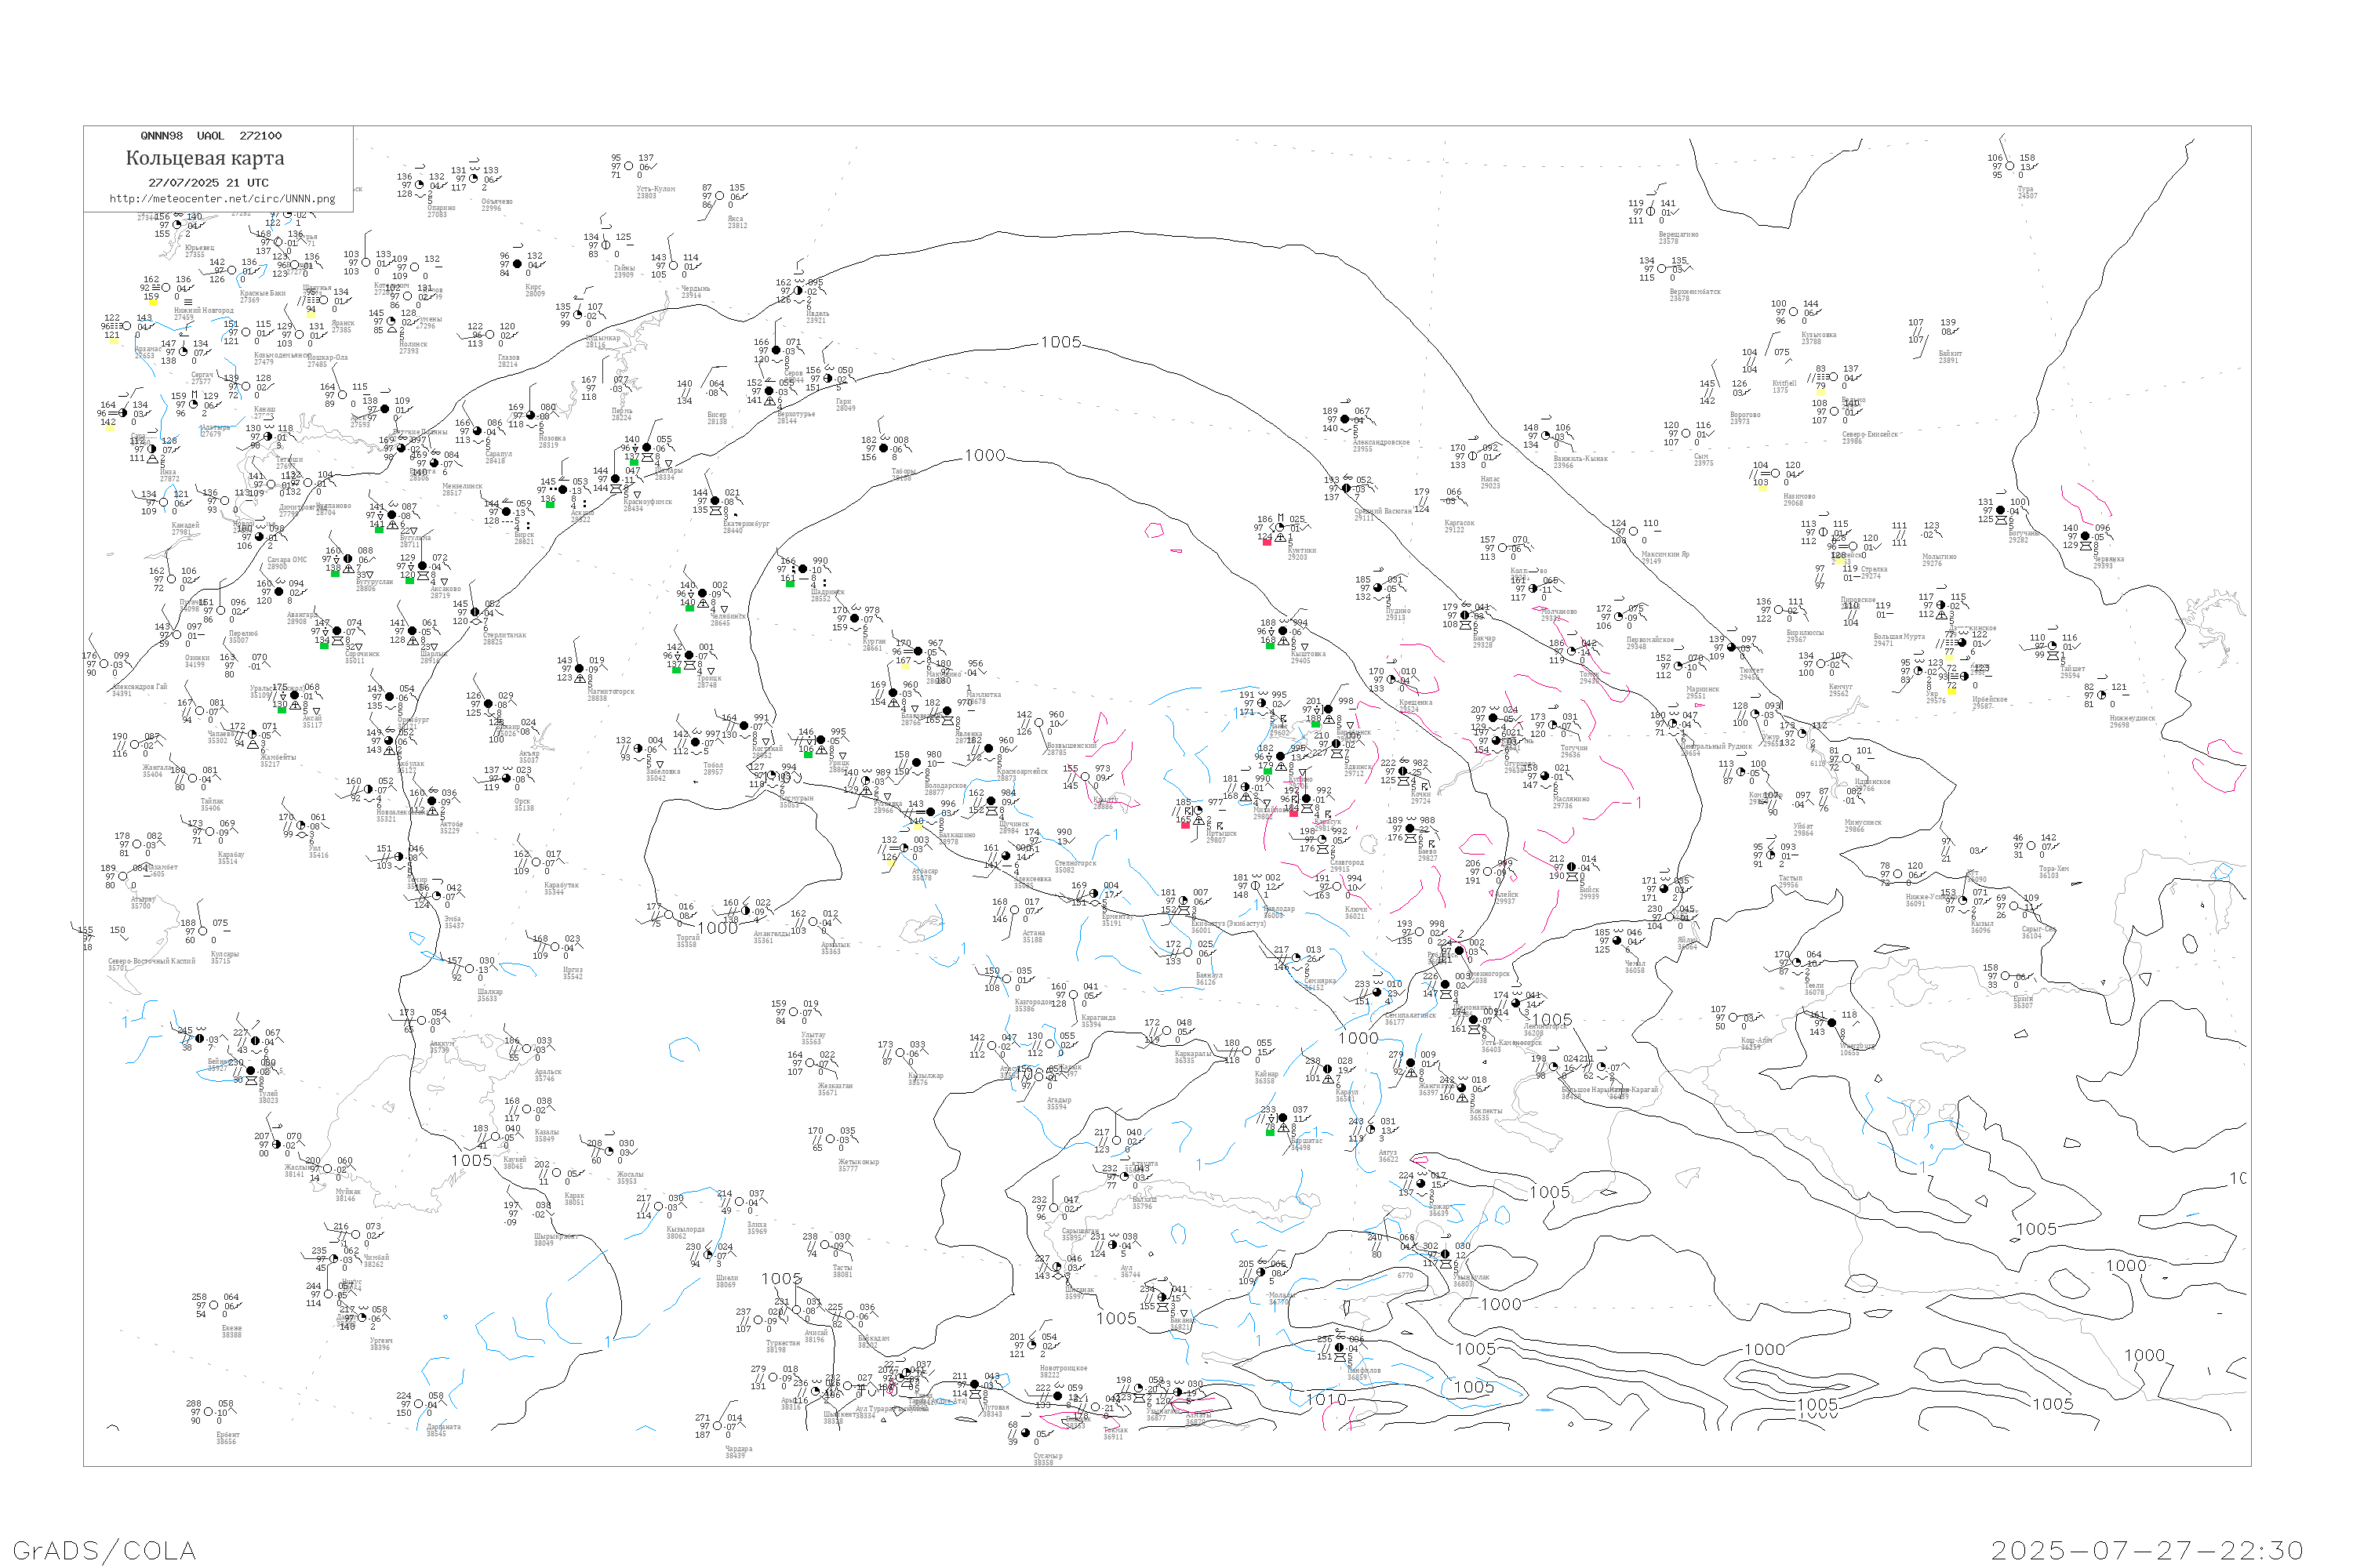Click the Пудино station cloud symbol

pyautogui.click(x=1379, y=589)
